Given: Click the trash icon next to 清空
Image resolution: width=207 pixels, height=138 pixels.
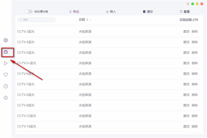Looking at the screenshot, I should (x=144, y=12).
